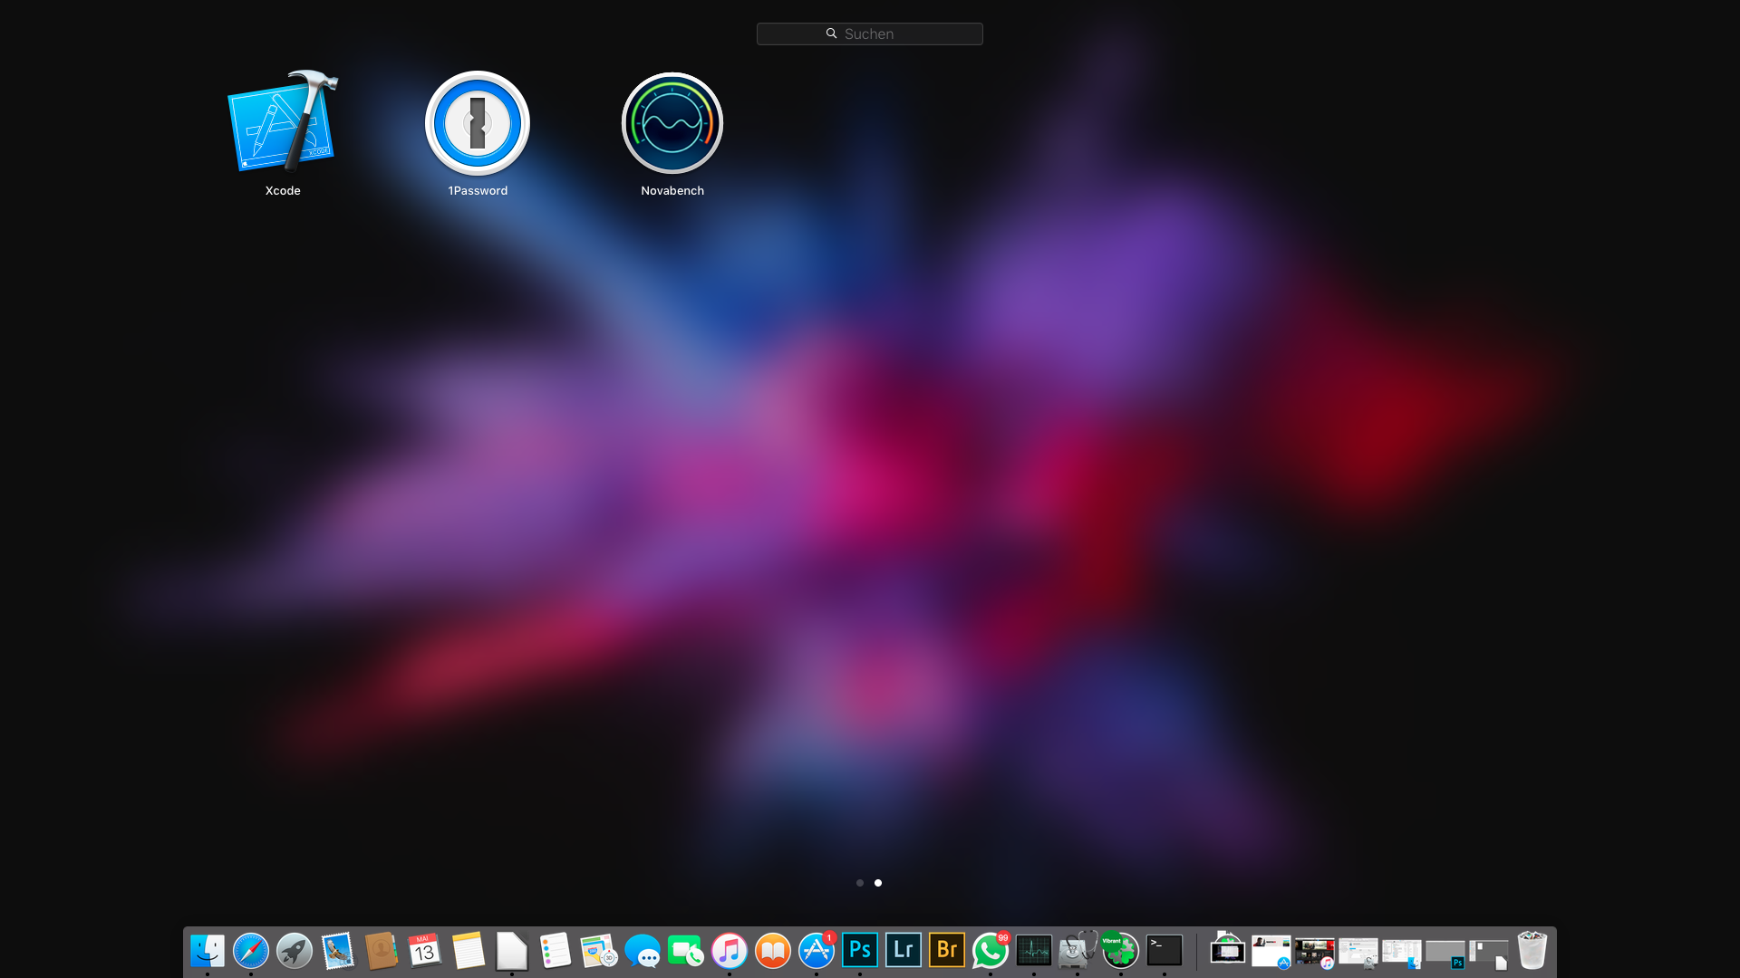Click the Launchpad rocket Dock icon
This screenshot has width=1740, height=978.
[295, 951]
